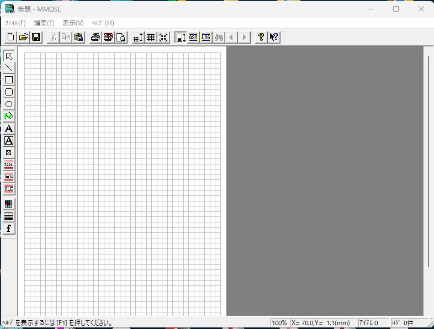Click the Print icon in toolbar
Viewport: 434px width, 329px height.
[x=96, y=38]
